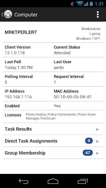106x188 pixels.
Task: Tap the battery icon in the status bar
Action: click(x=91, y=4)
